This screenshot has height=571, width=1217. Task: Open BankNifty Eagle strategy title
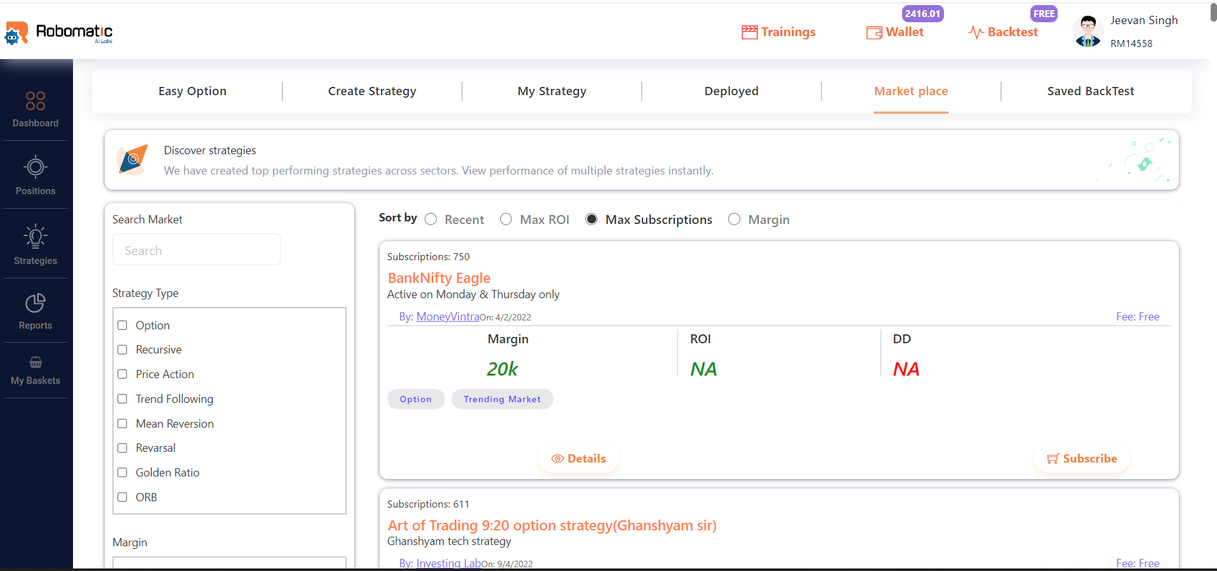pyautogui.click(x=439, y=278)
